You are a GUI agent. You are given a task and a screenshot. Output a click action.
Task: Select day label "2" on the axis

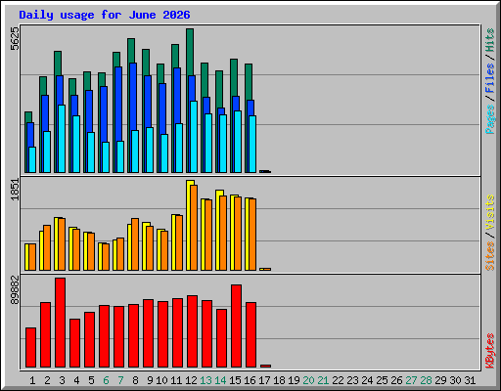tap(47, 380)
